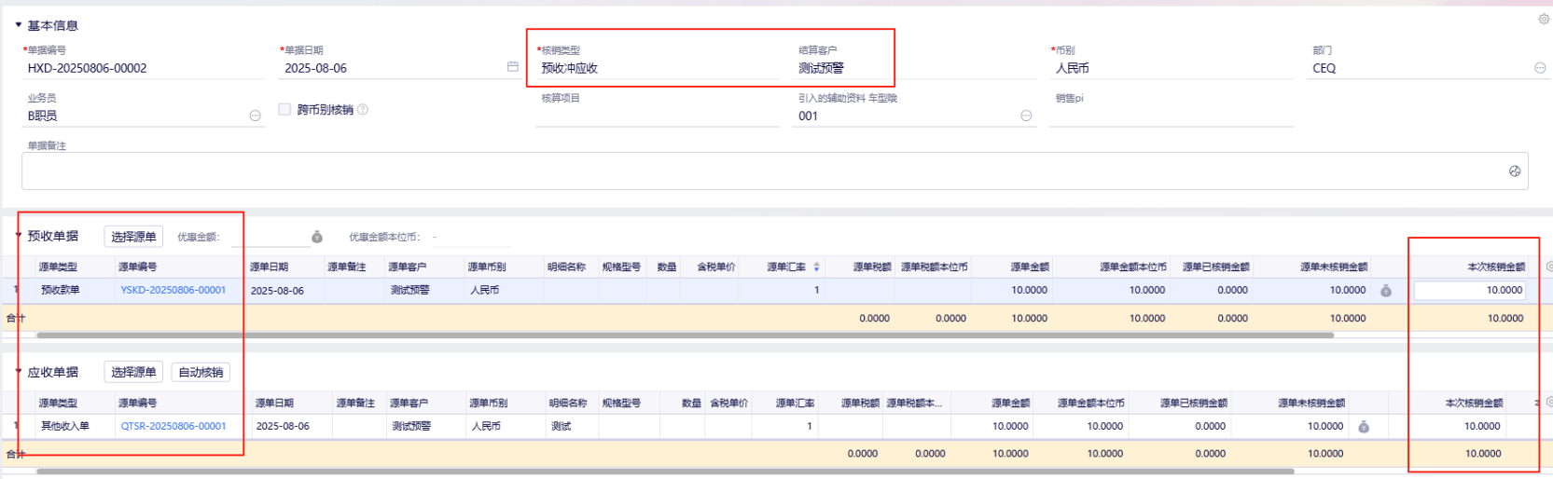Click 选择源单 button in 预收单据 section
The height and width of the screenshot is (479, 1553).
(133, 237)
